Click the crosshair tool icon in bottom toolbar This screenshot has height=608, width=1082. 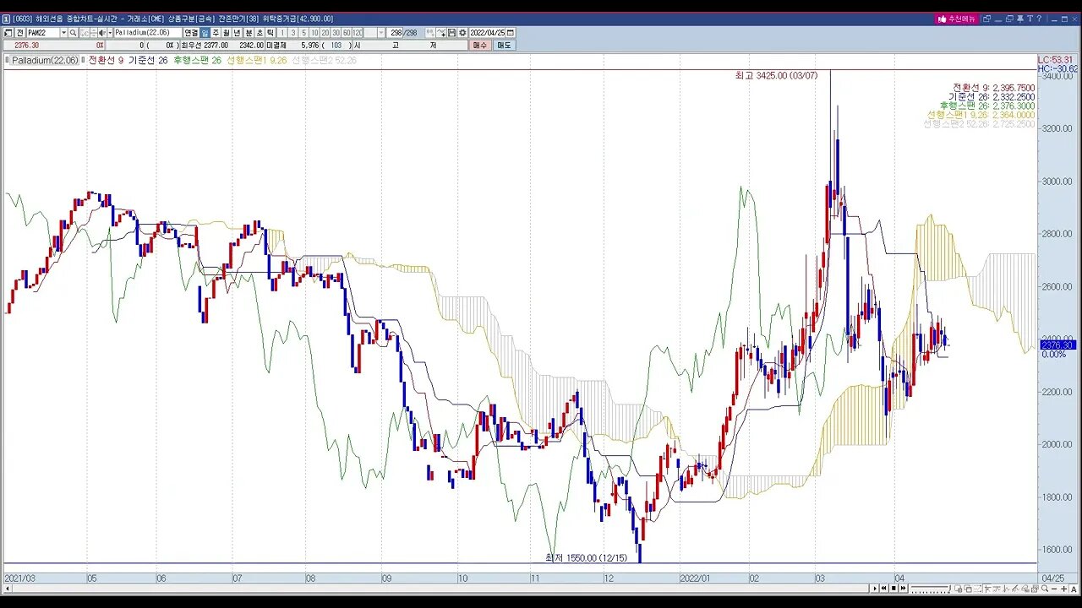click(987, 588)
